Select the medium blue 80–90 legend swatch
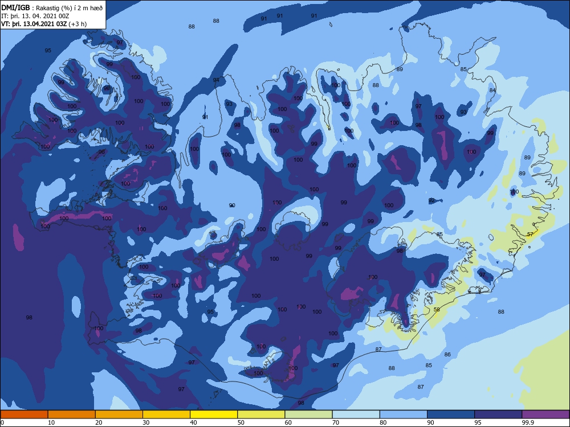 404,414
